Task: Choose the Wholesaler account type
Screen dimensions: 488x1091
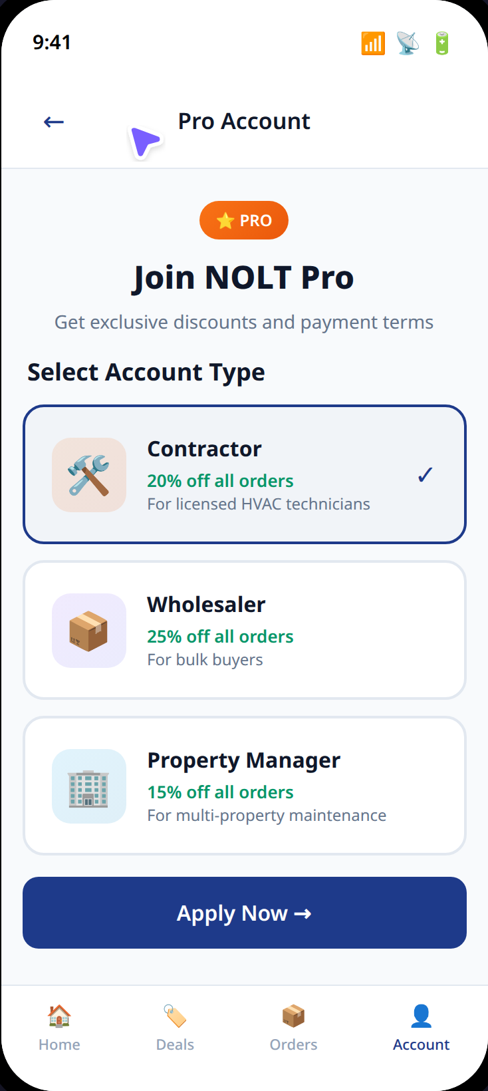Action: point(244,630)
